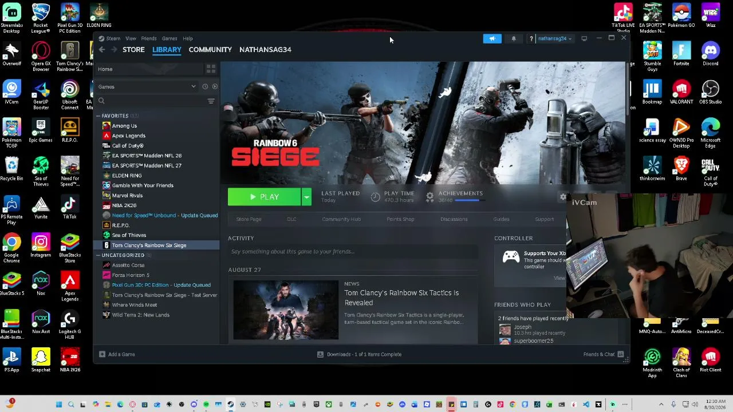
Task: Open Rainbow Six Tactics news thumbnail
Action: click(x=286, y=310)
